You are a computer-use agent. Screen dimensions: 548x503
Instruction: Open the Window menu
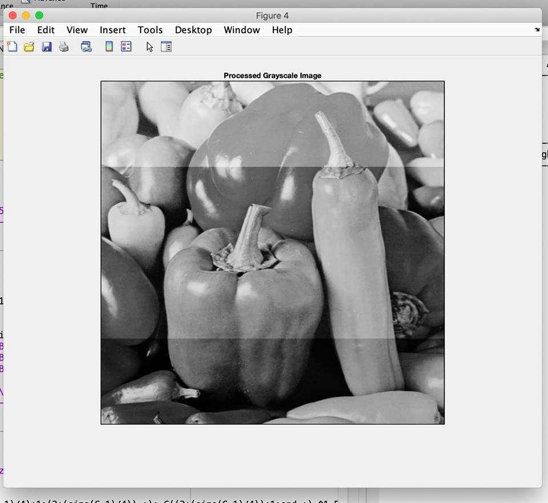pos(241,30)
